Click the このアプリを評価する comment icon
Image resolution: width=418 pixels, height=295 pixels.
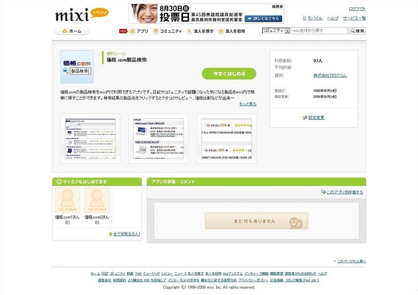pyautogui.click(x=324, y=192)
